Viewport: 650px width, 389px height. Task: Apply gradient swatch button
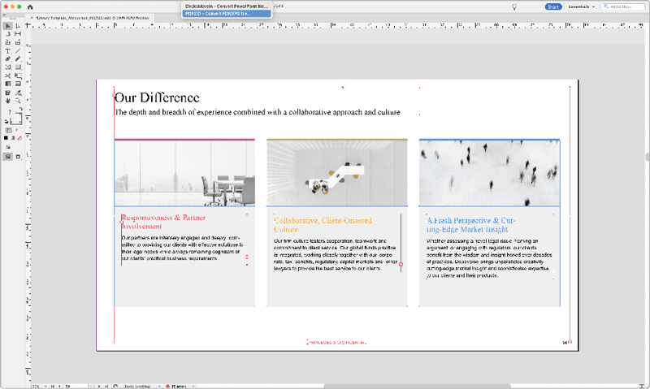click(13, 138)
